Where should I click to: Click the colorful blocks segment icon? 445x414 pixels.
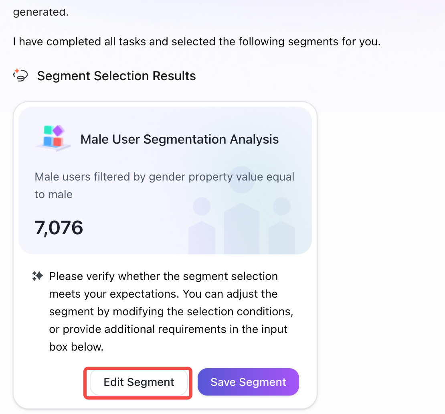pos(53,138)
